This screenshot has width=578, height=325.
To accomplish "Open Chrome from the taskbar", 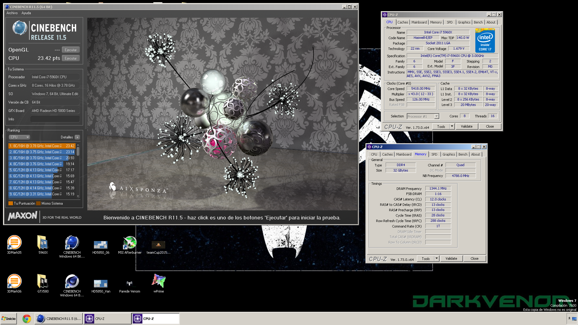I will click(27, 319).
